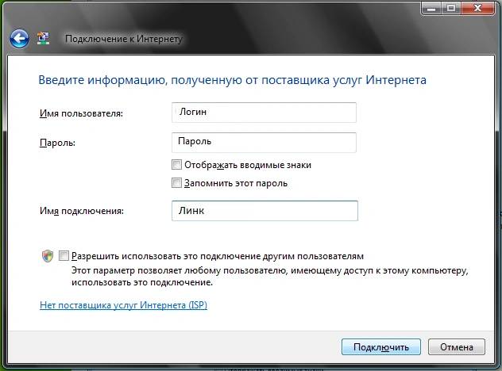Minimize the connection wizard window
The image size is (502, 371).
[430, 8]
